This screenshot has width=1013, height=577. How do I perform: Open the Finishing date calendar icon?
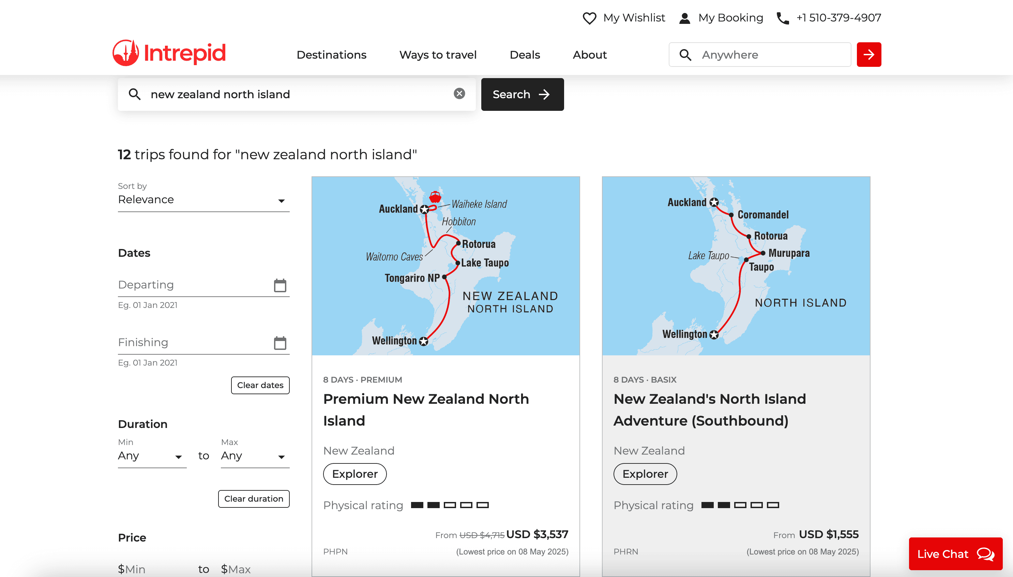coord(281,342)
